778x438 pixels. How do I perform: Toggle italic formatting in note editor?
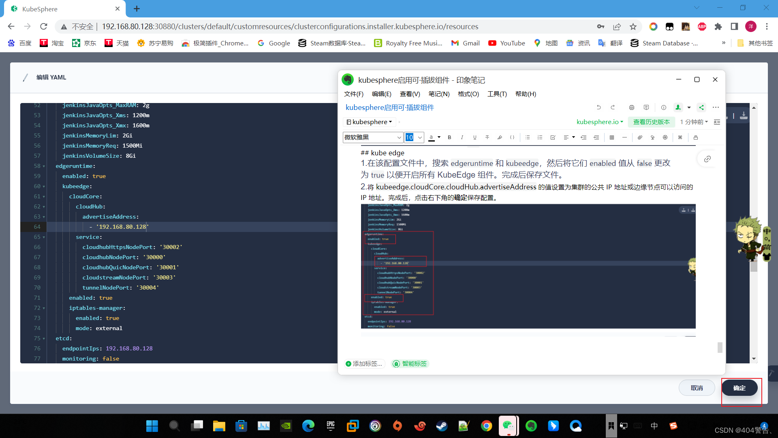coord(462,137)
